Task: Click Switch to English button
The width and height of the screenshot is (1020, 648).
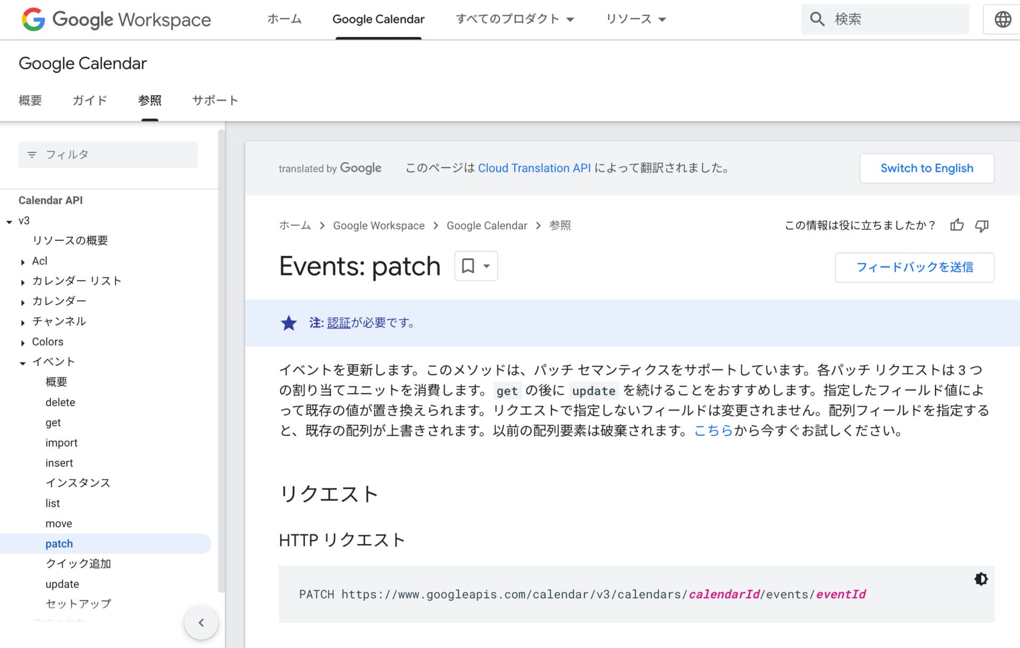Action: coord(926,168)
